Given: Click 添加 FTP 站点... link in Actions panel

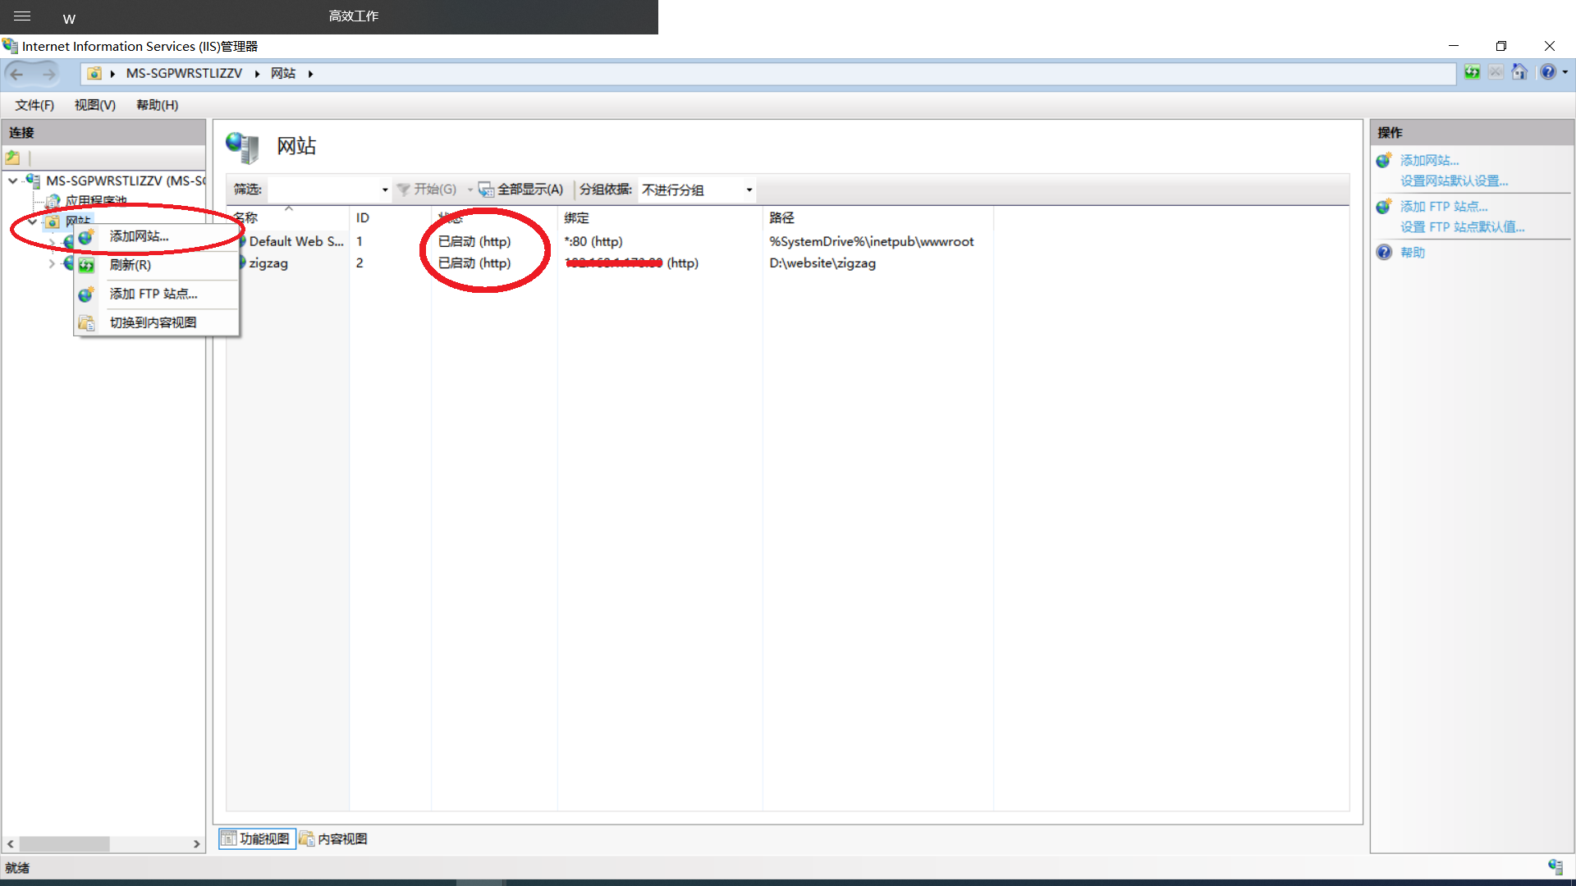Looking at the screenshot, I should point(1444,207).
